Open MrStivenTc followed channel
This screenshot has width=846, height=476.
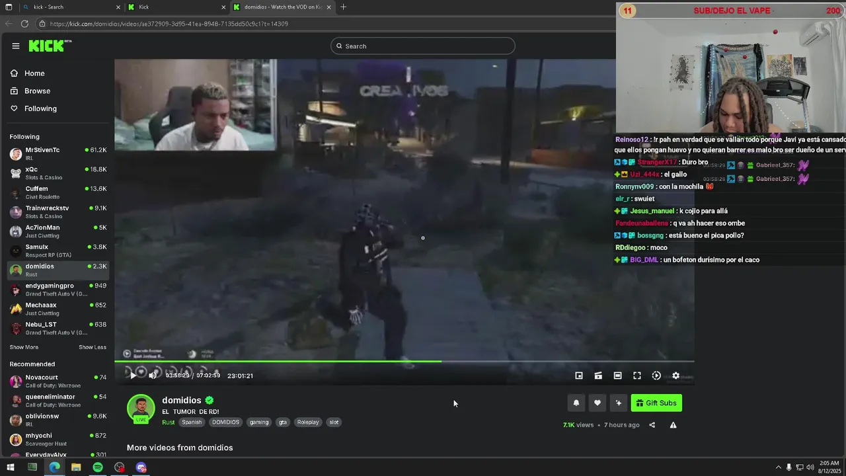tap(58, 153)
